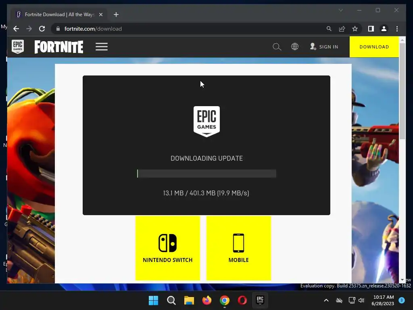Open the notification badge with 3
Viewport: 413px width, 310px height.
pos(402,300)
